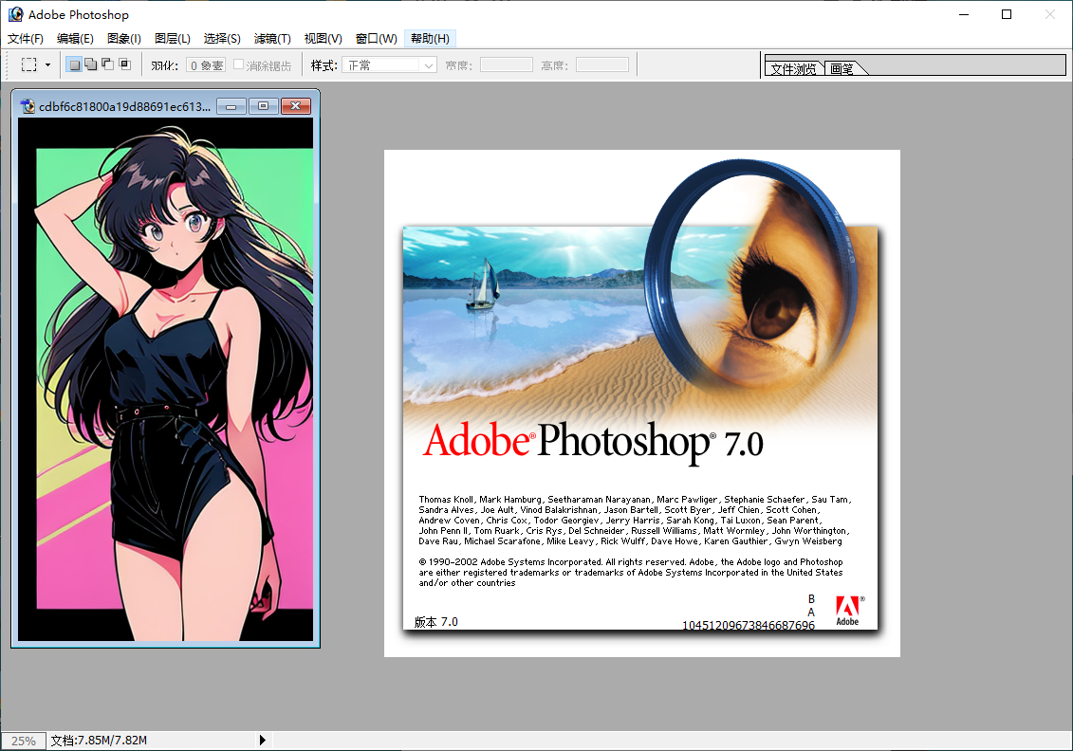Image resolution: width=1073 pixels, height=751 pixels.
Task: Toggle the 消除锯齿 anti-alias checkbox
Action: tap(239, 65)
